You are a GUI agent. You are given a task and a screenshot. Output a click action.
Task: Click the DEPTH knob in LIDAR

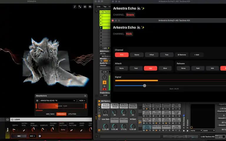(x=14, y=130)
